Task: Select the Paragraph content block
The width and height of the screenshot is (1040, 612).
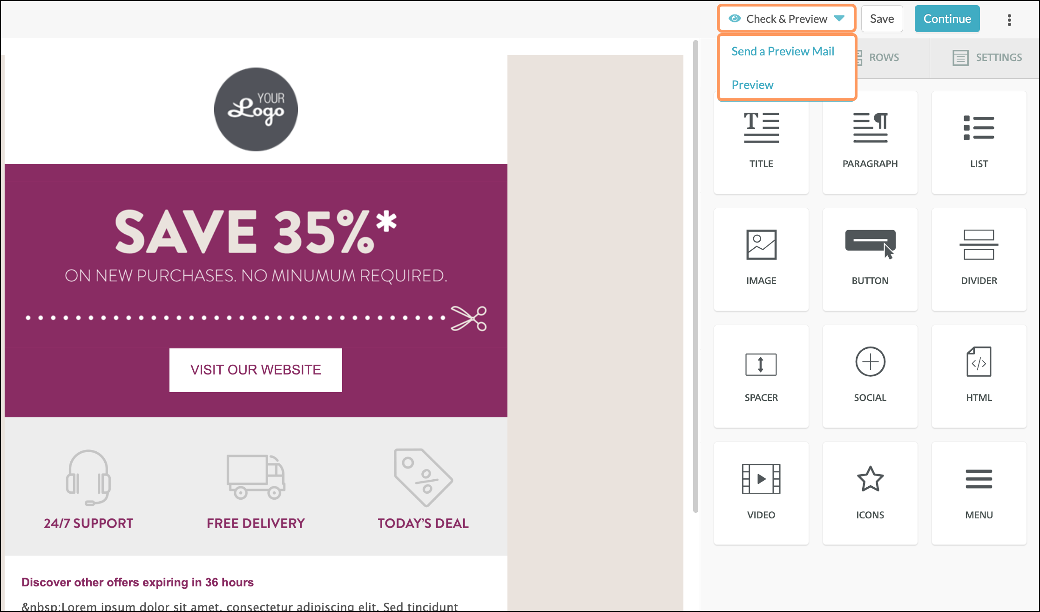Action: pyautogui.click(x=870, y=142)
